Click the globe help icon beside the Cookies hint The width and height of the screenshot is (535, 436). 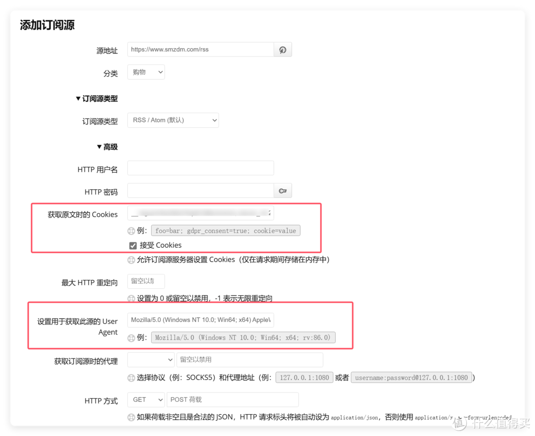coord(131,259)
